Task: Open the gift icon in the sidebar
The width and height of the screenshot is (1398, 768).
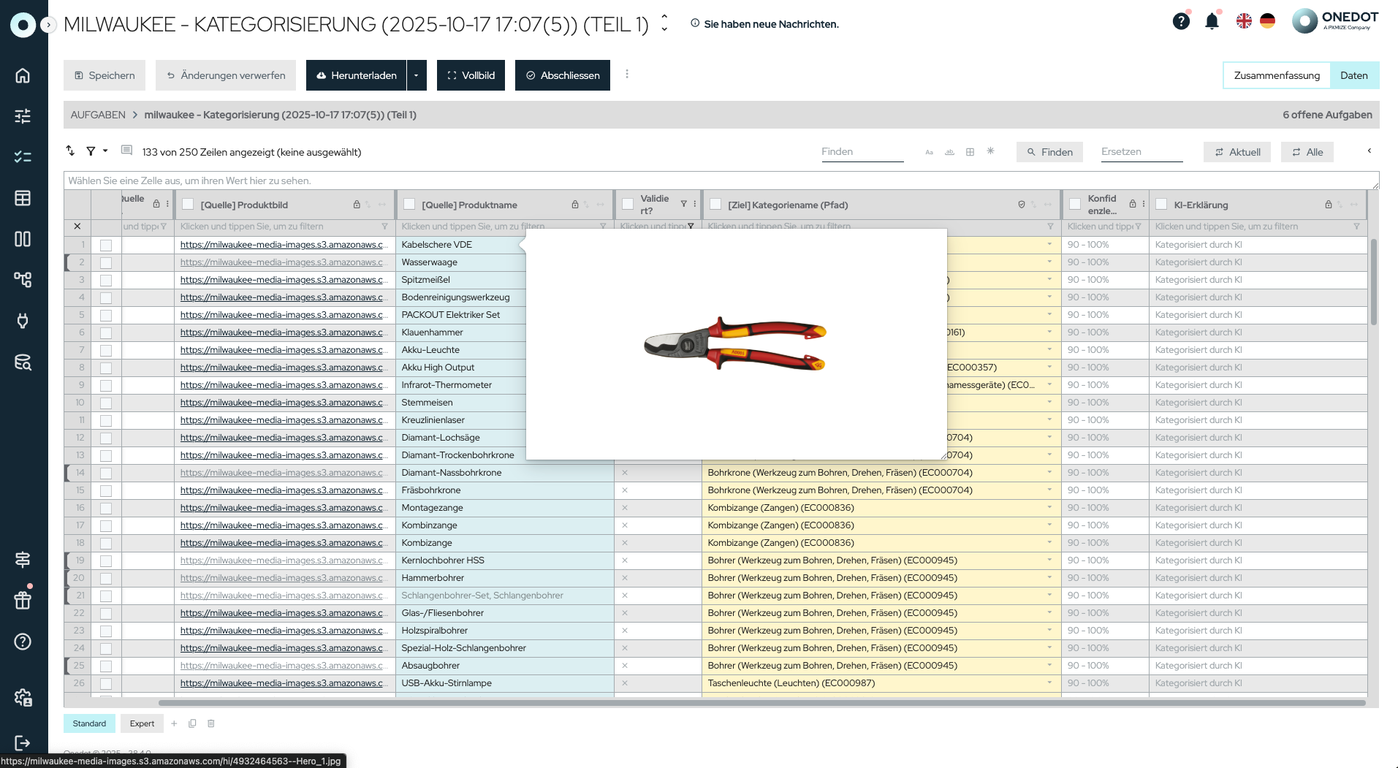Action: coord(23,600)
